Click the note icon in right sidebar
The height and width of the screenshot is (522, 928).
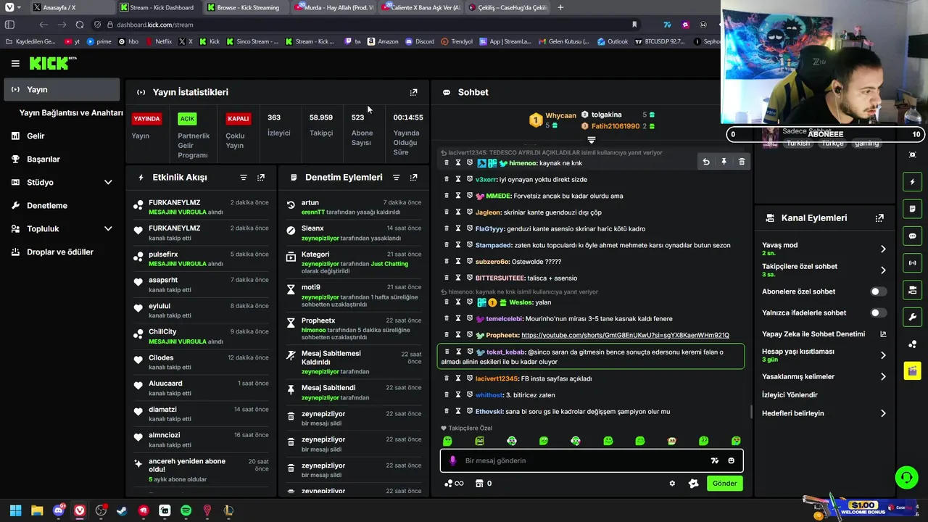click(x=912, y=209)
